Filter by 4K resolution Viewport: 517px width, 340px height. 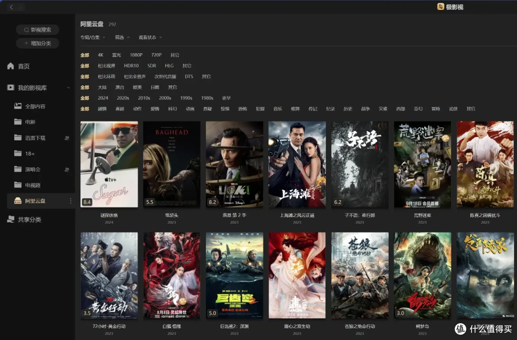coord(101,55)
